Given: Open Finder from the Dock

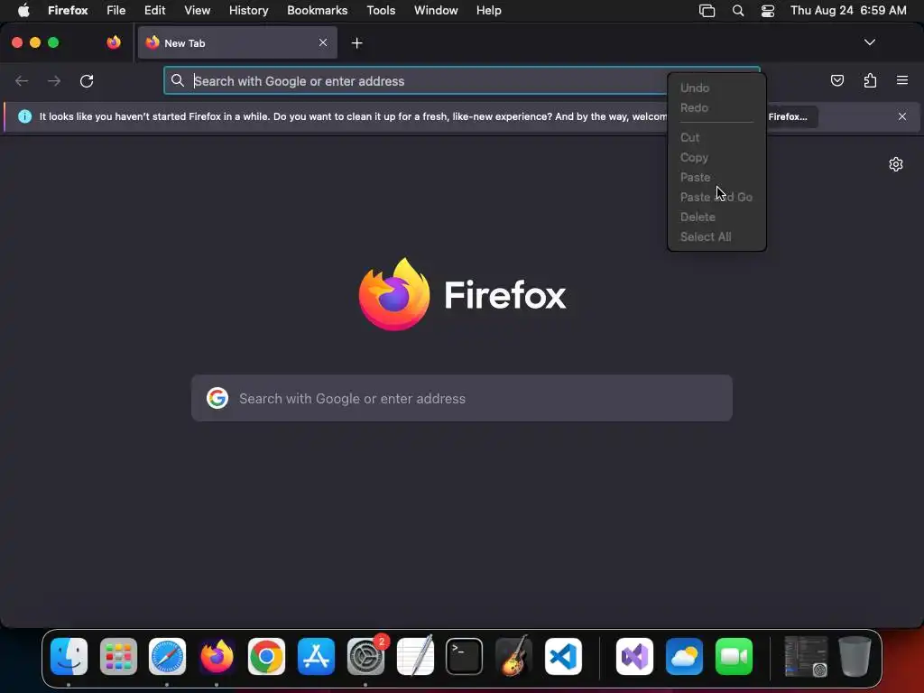Looking at the screenshot, I should point(69,656).
